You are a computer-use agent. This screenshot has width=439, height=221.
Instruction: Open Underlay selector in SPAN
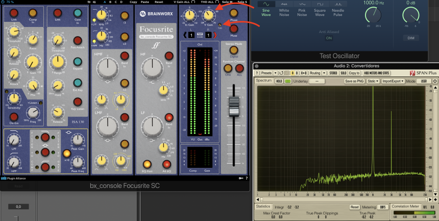[x=317, y=81]
